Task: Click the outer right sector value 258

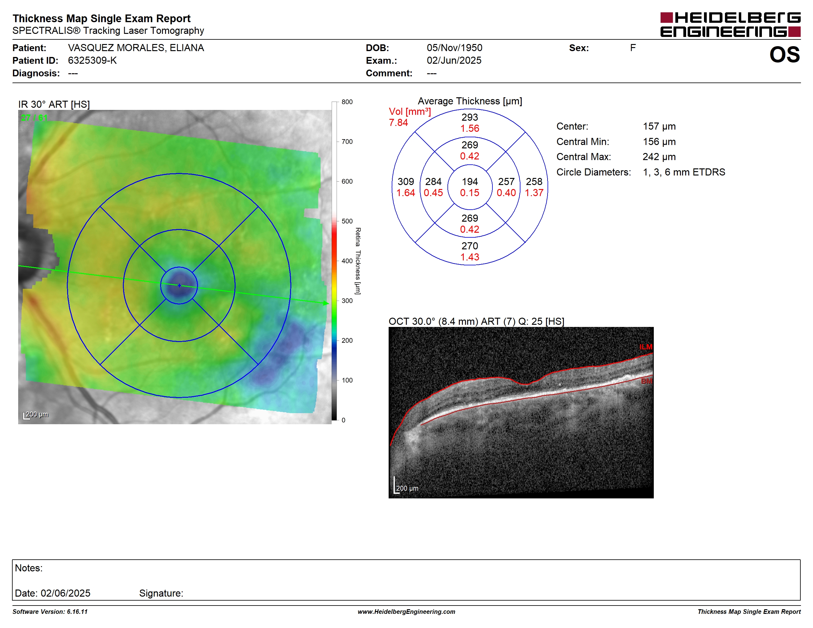Action: (x=534, y=182)
